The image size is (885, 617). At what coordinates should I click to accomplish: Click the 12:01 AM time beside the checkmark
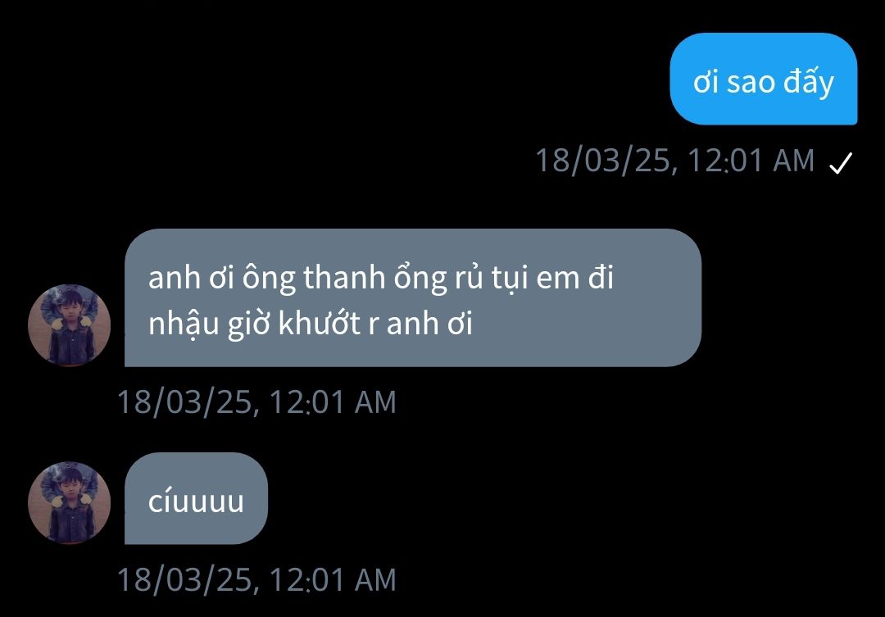751,161
